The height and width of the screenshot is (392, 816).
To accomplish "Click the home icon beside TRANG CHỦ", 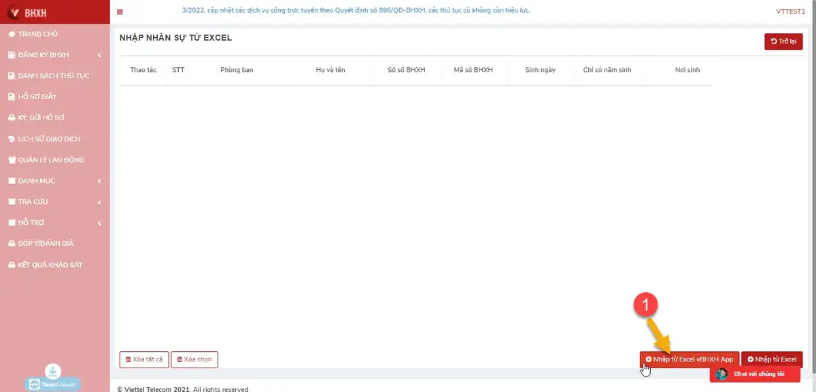I will 12,34.
